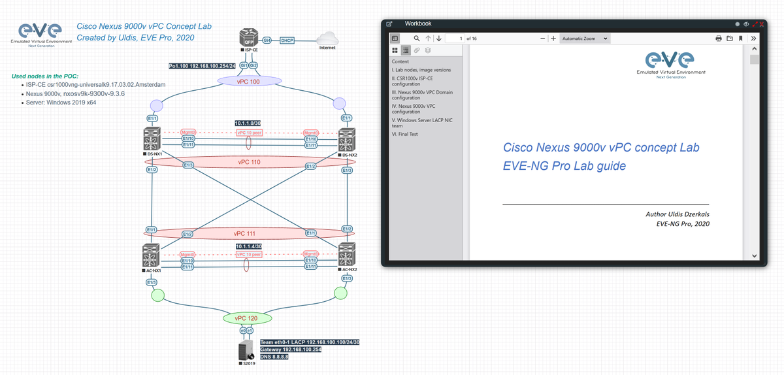Go to the previous page arrow

click(x=428, y=39)
